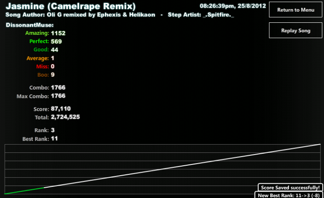
Task: Select the red Miss count row
Action: coord(46,66)
